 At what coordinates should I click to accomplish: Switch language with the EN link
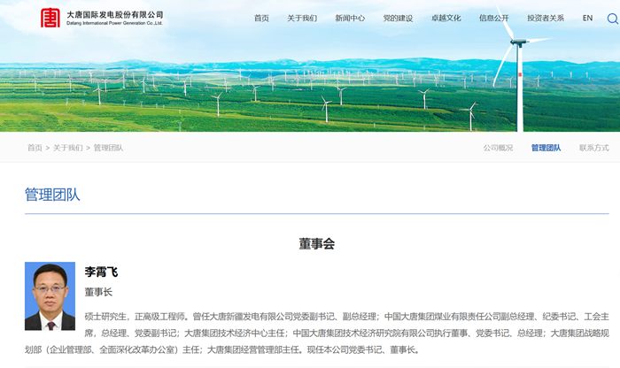[587, 18]
